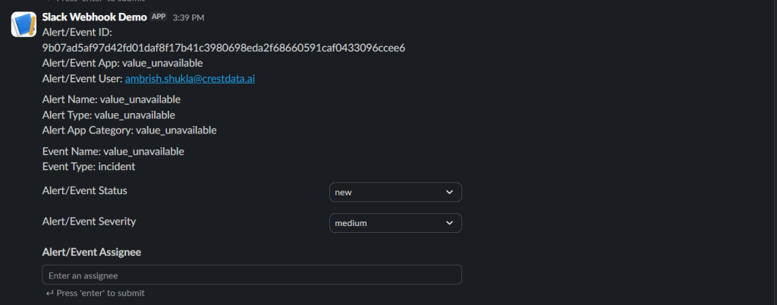Click the bold Alert/Event Assignee label

pos(92,252)
